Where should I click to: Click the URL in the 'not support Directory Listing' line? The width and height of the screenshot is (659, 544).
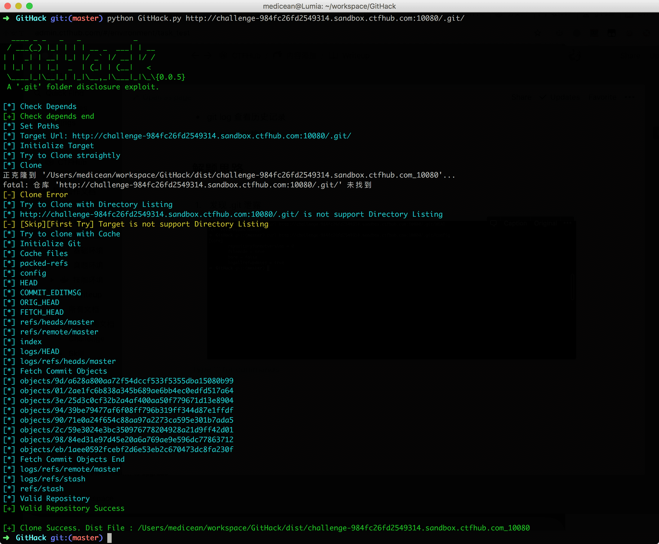pos(159,214)
